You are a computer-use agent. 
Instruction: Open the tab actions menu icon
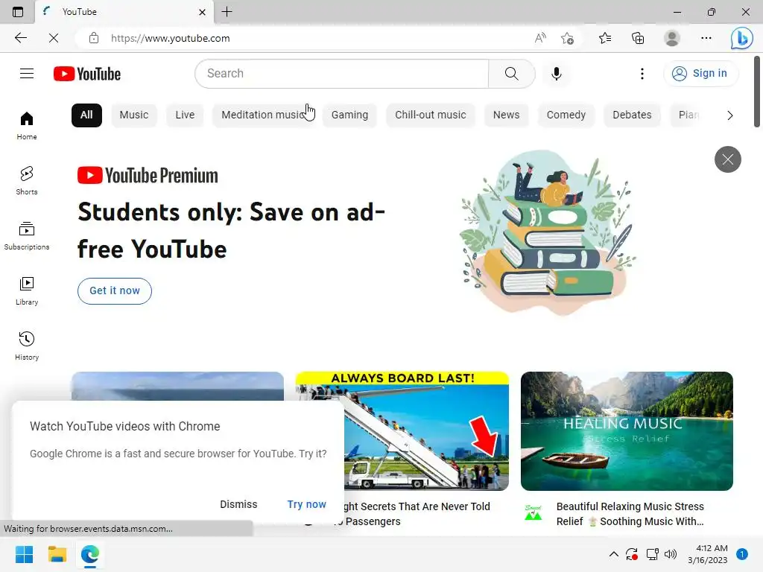coord(18,12)
